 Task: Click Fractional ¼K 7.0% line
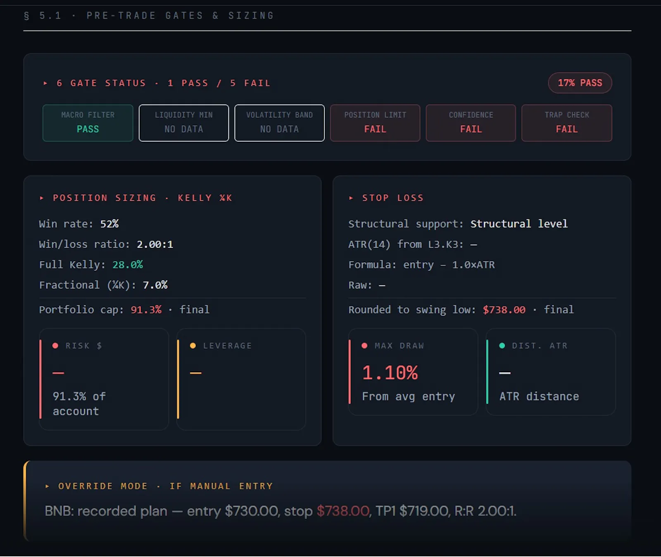tap(103, 285)
